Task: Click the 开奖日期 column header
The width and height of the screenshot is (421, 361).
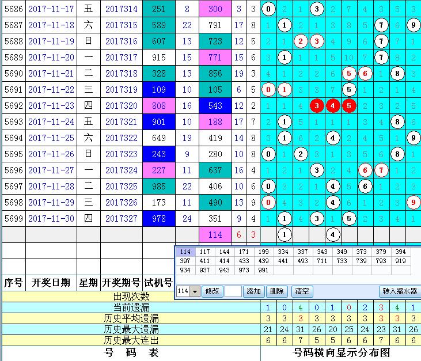Action: [51, 283]
